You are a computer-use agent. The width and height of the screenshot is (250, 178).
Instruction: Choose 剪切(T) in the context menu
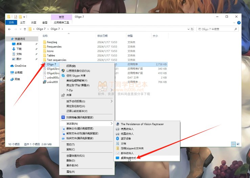[x=87, y=144]
